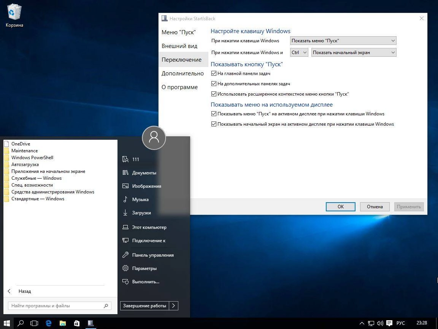Click the network tray icon
The image size is (438, 329).
[x=371, y=323]
